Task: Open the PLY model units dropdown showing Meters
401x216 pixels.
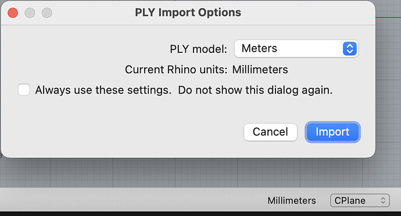Action: click(x=296, y=49)
